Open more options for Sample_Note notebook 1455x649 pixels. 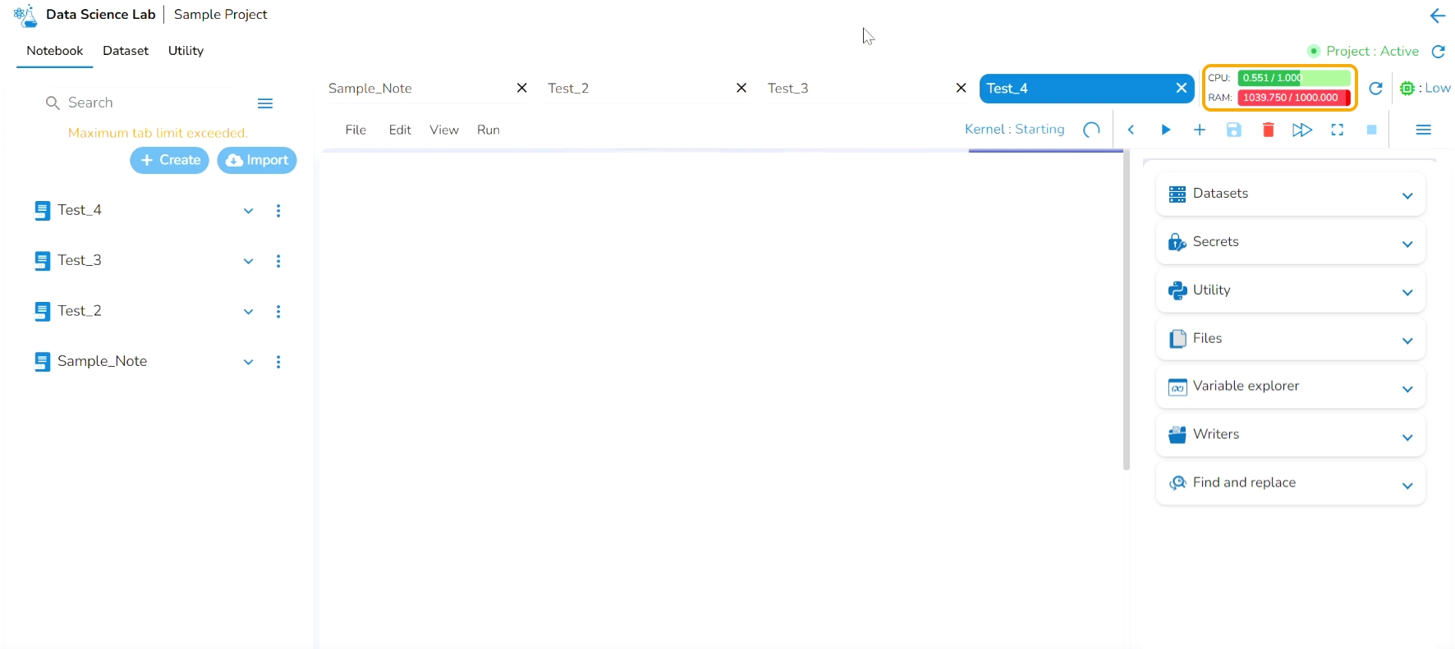tap(278, 362)
